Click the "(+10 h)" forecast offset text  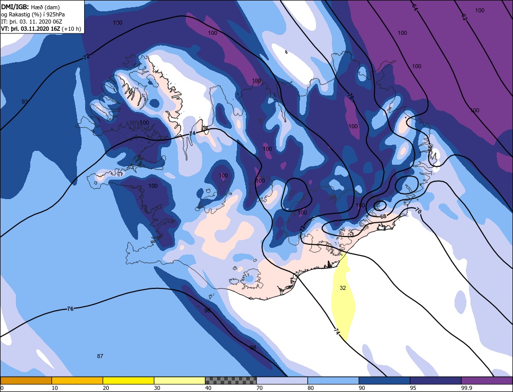pos(71,29)
